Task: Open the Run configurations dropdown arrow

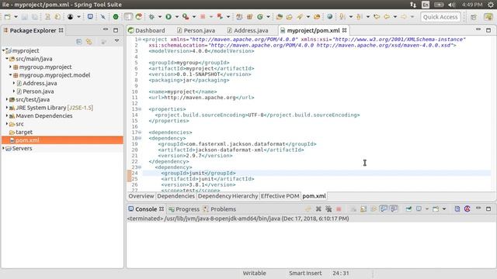Action: click(x=177, y=17)
